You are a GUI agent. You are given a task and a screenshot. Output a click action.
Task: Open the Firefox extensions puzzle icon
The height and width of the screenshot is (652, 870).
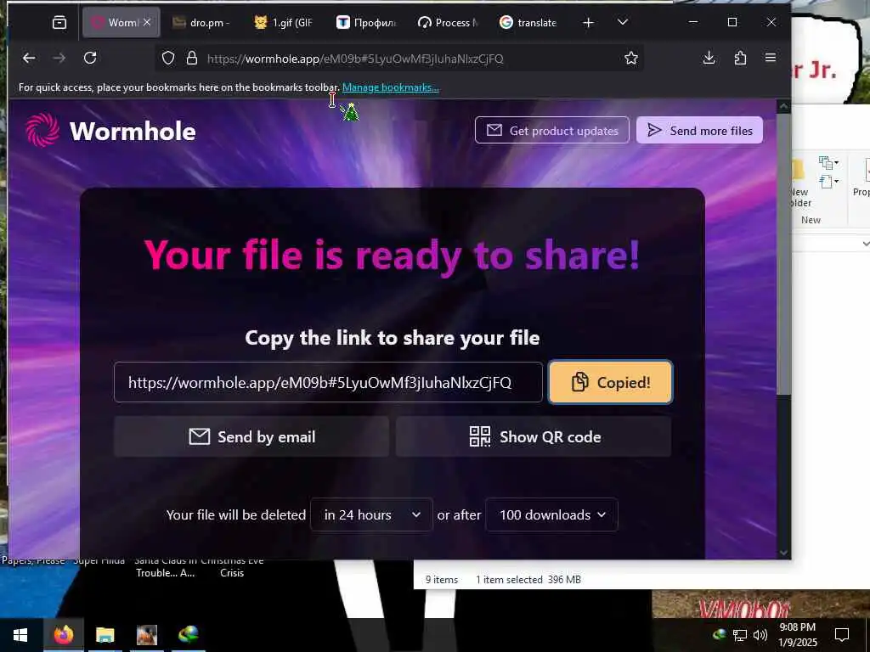(x=740, y=58)
